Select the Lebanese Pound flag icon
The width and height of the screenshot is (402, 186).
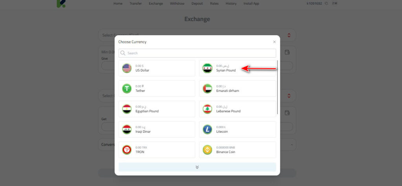tap(207, 109)
